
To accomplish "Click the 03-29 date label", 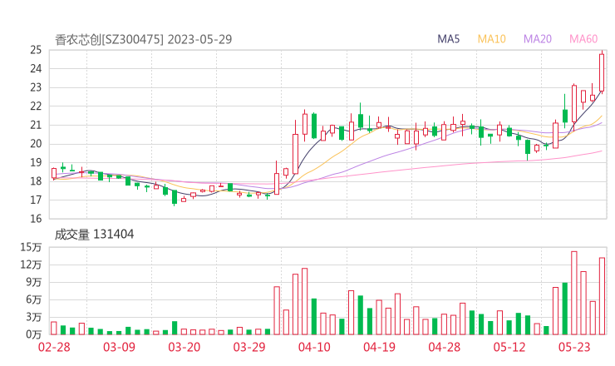I will click(249, 347).
